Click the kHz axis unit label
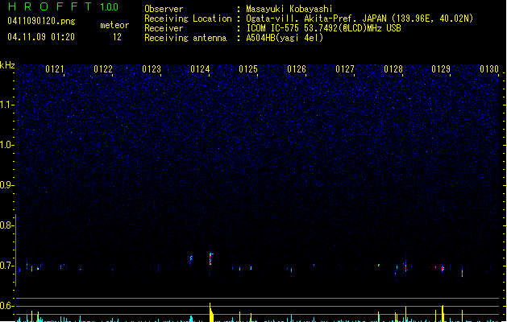507x322 pixels. coord(7,65)
